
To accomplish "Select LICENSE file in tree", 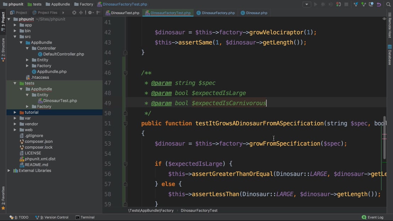I will [31, 153].
